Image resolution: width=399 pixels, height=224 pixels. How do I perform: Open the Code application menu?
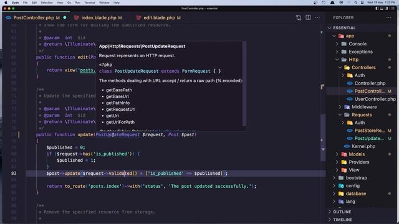coord(15,2)
